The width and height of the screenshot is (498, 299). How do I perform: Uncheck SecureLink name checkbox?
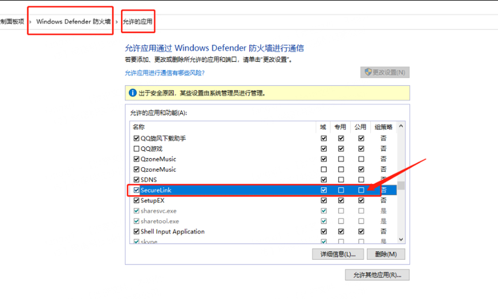[x=136, y=190]
